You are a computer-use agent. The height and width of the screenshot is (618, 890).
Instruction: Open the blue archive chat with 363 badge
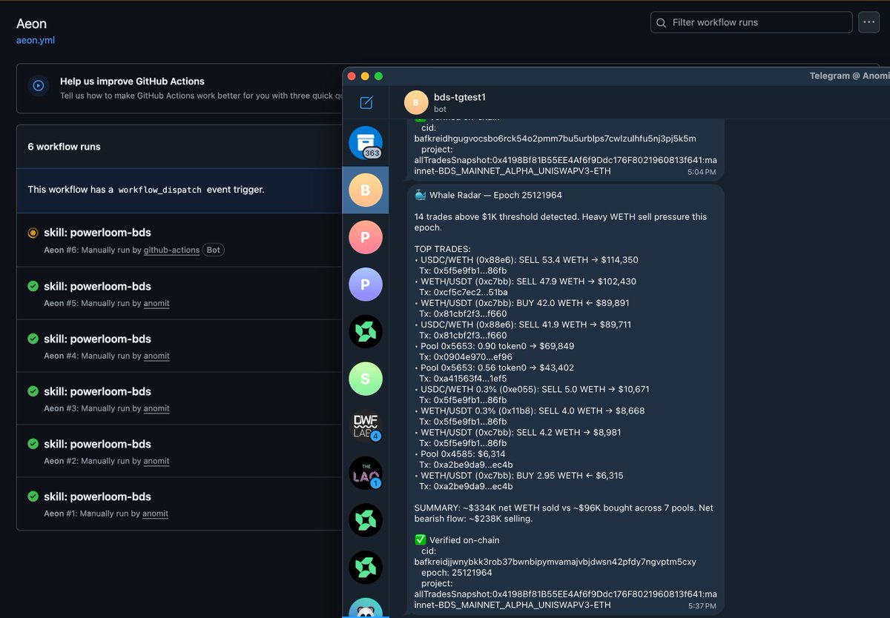[366, 144]
